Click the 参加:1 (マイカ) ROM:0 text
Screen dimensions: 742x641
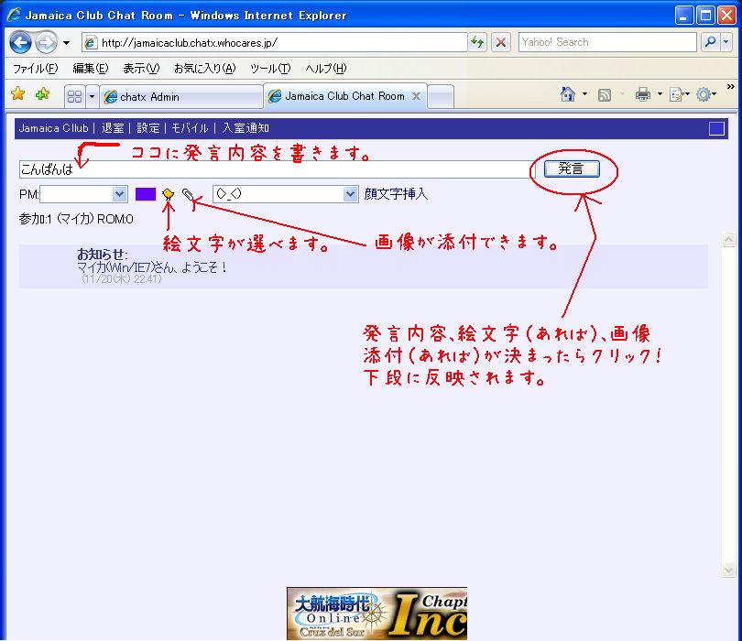coord(76,219)
